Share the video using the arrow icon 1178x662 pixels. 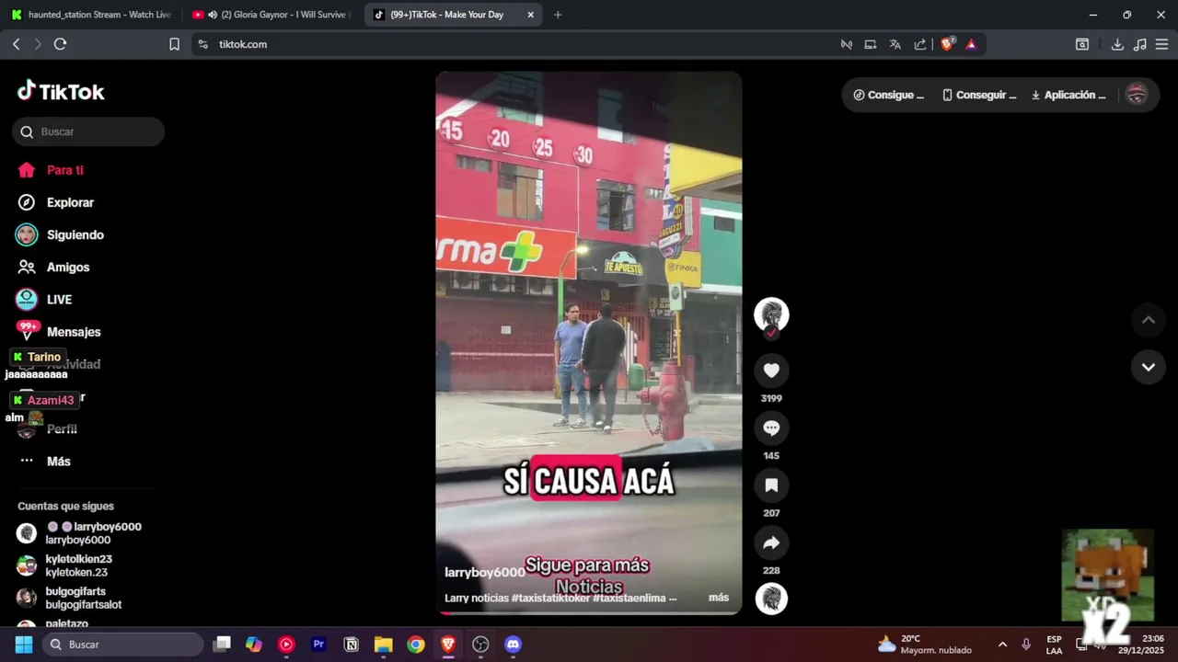(771, 542)
